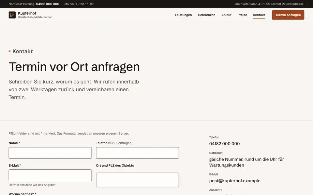313x195 pixels.
Task: Click the post@kupferhof.example email link
Action: (235, 181)
